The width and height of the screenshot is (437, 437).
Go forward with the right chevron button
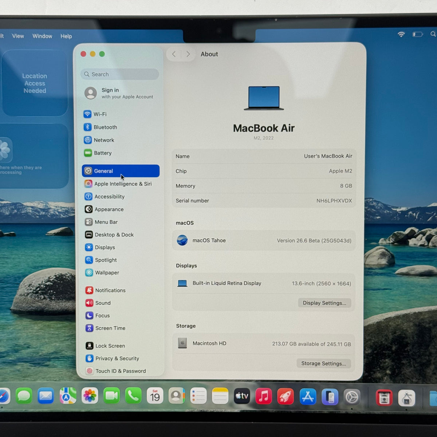point(188,54)
